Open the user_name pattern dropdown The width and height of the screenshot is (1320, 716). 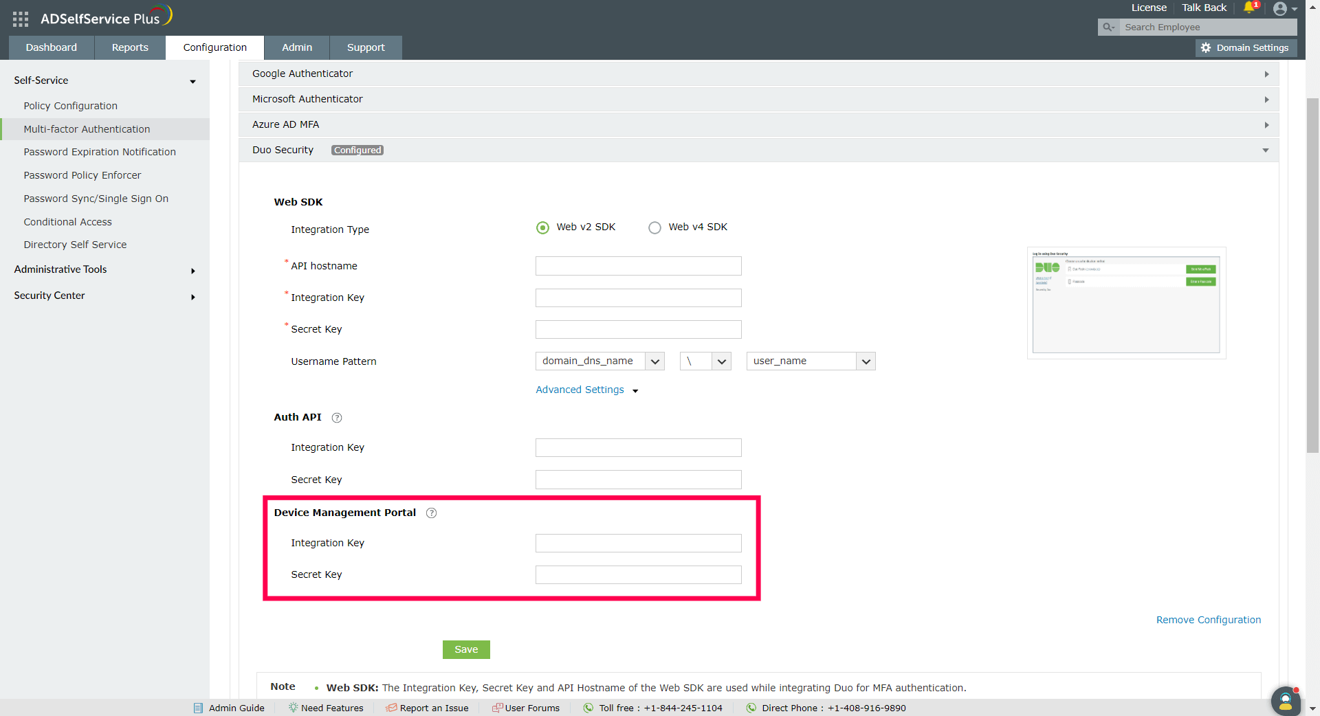811,361
